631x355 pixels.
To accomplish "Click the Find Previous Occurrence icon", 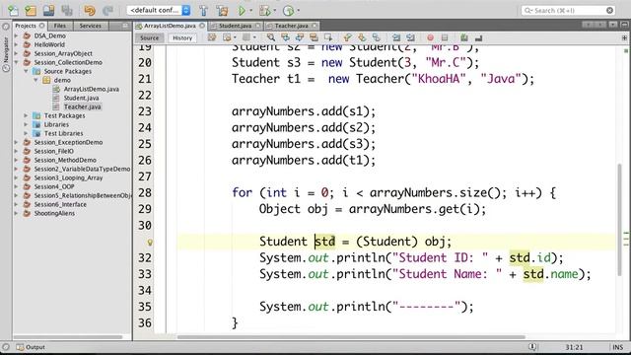I will coord(285,37).
